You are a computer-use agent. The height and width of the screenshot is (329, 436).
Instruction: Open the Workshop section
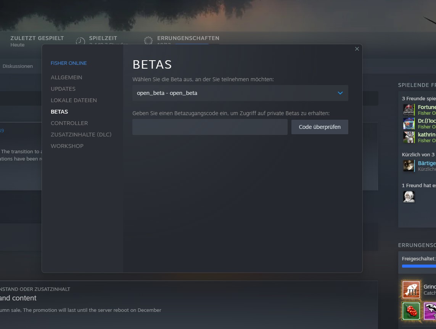(67, 146)
